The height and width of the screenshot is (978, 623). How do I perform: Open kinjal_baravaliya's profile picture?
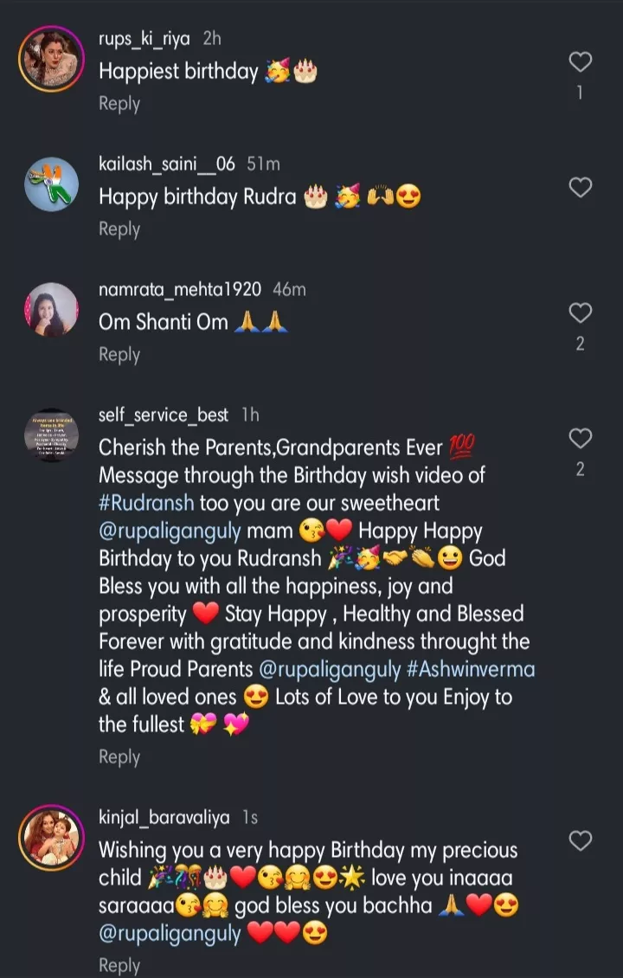pos(51,838)
